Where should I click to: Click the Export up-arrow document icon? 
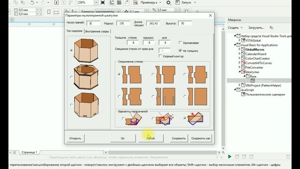tap(64, 2)
